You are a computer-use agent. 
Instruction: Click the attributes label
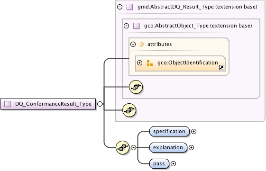tap(159, 44)
